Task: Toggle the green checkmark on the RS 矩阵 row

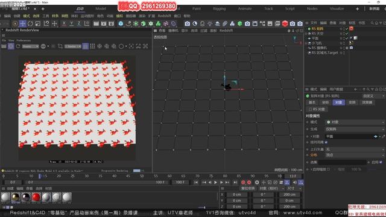Action: [347, 29]
